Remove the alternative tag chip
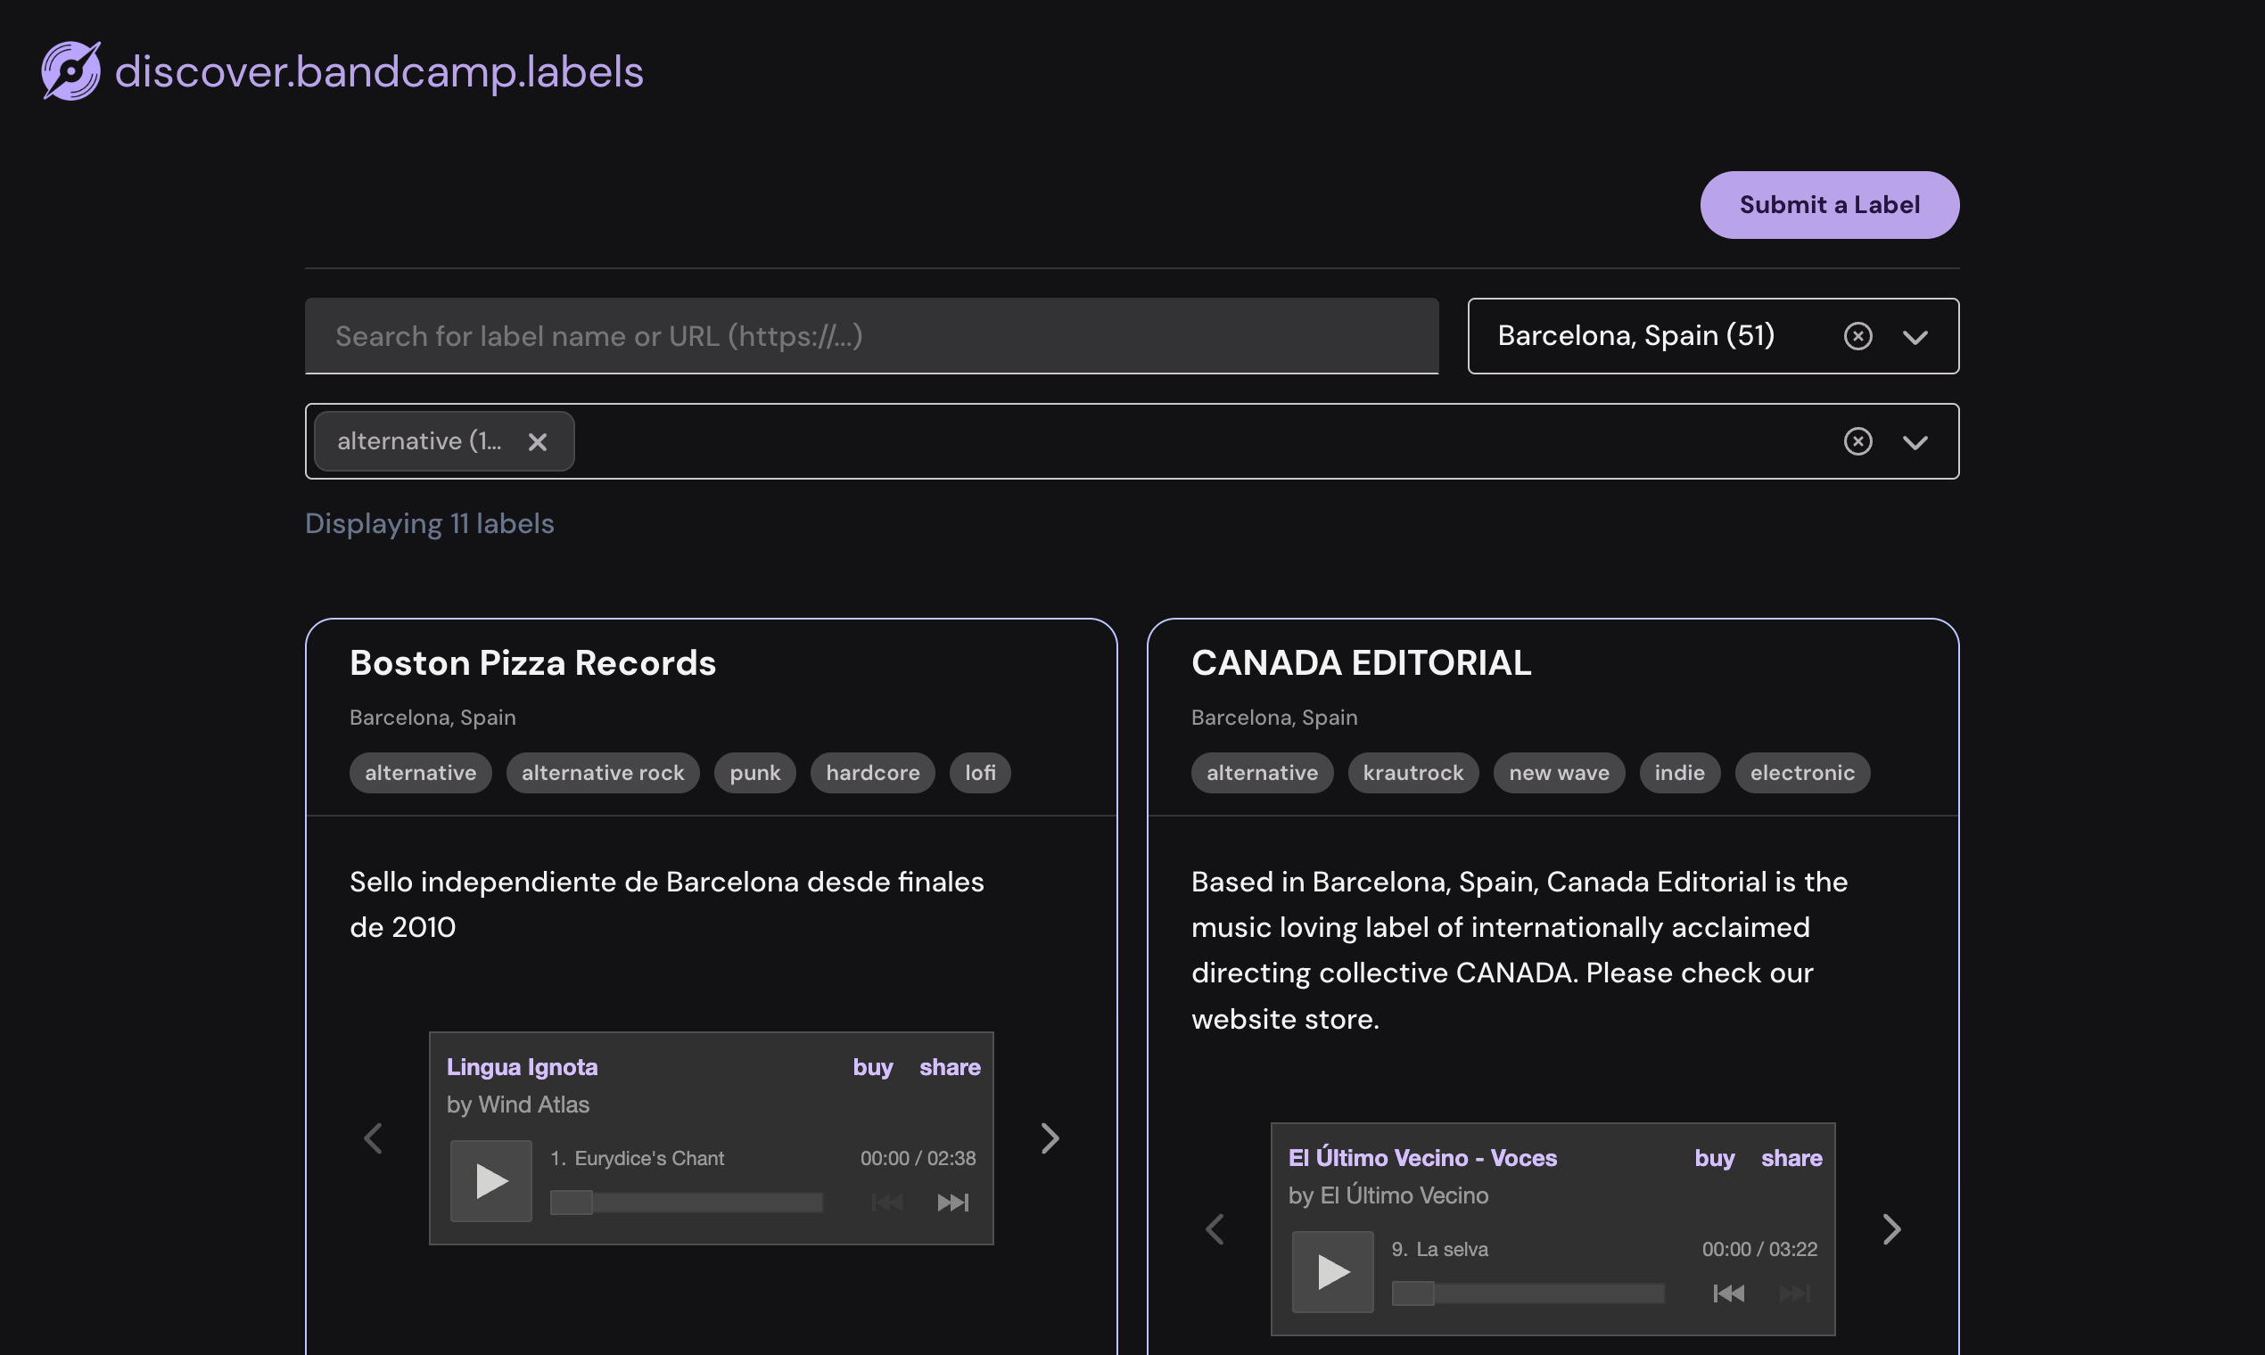Viewport: 2265px width, 1355px height. tap(538, 442)
